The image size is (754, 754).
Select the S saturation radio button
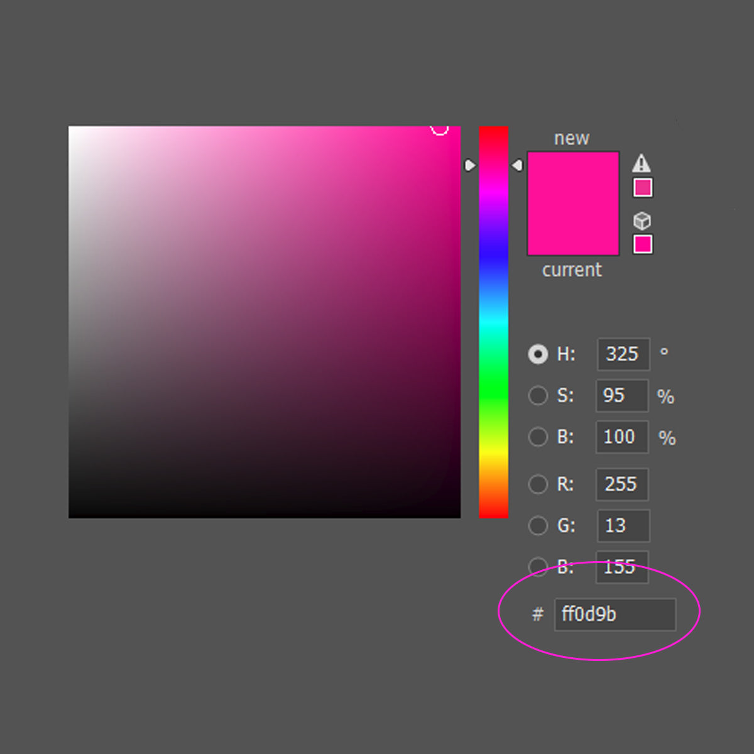click(x=538, y=396)
